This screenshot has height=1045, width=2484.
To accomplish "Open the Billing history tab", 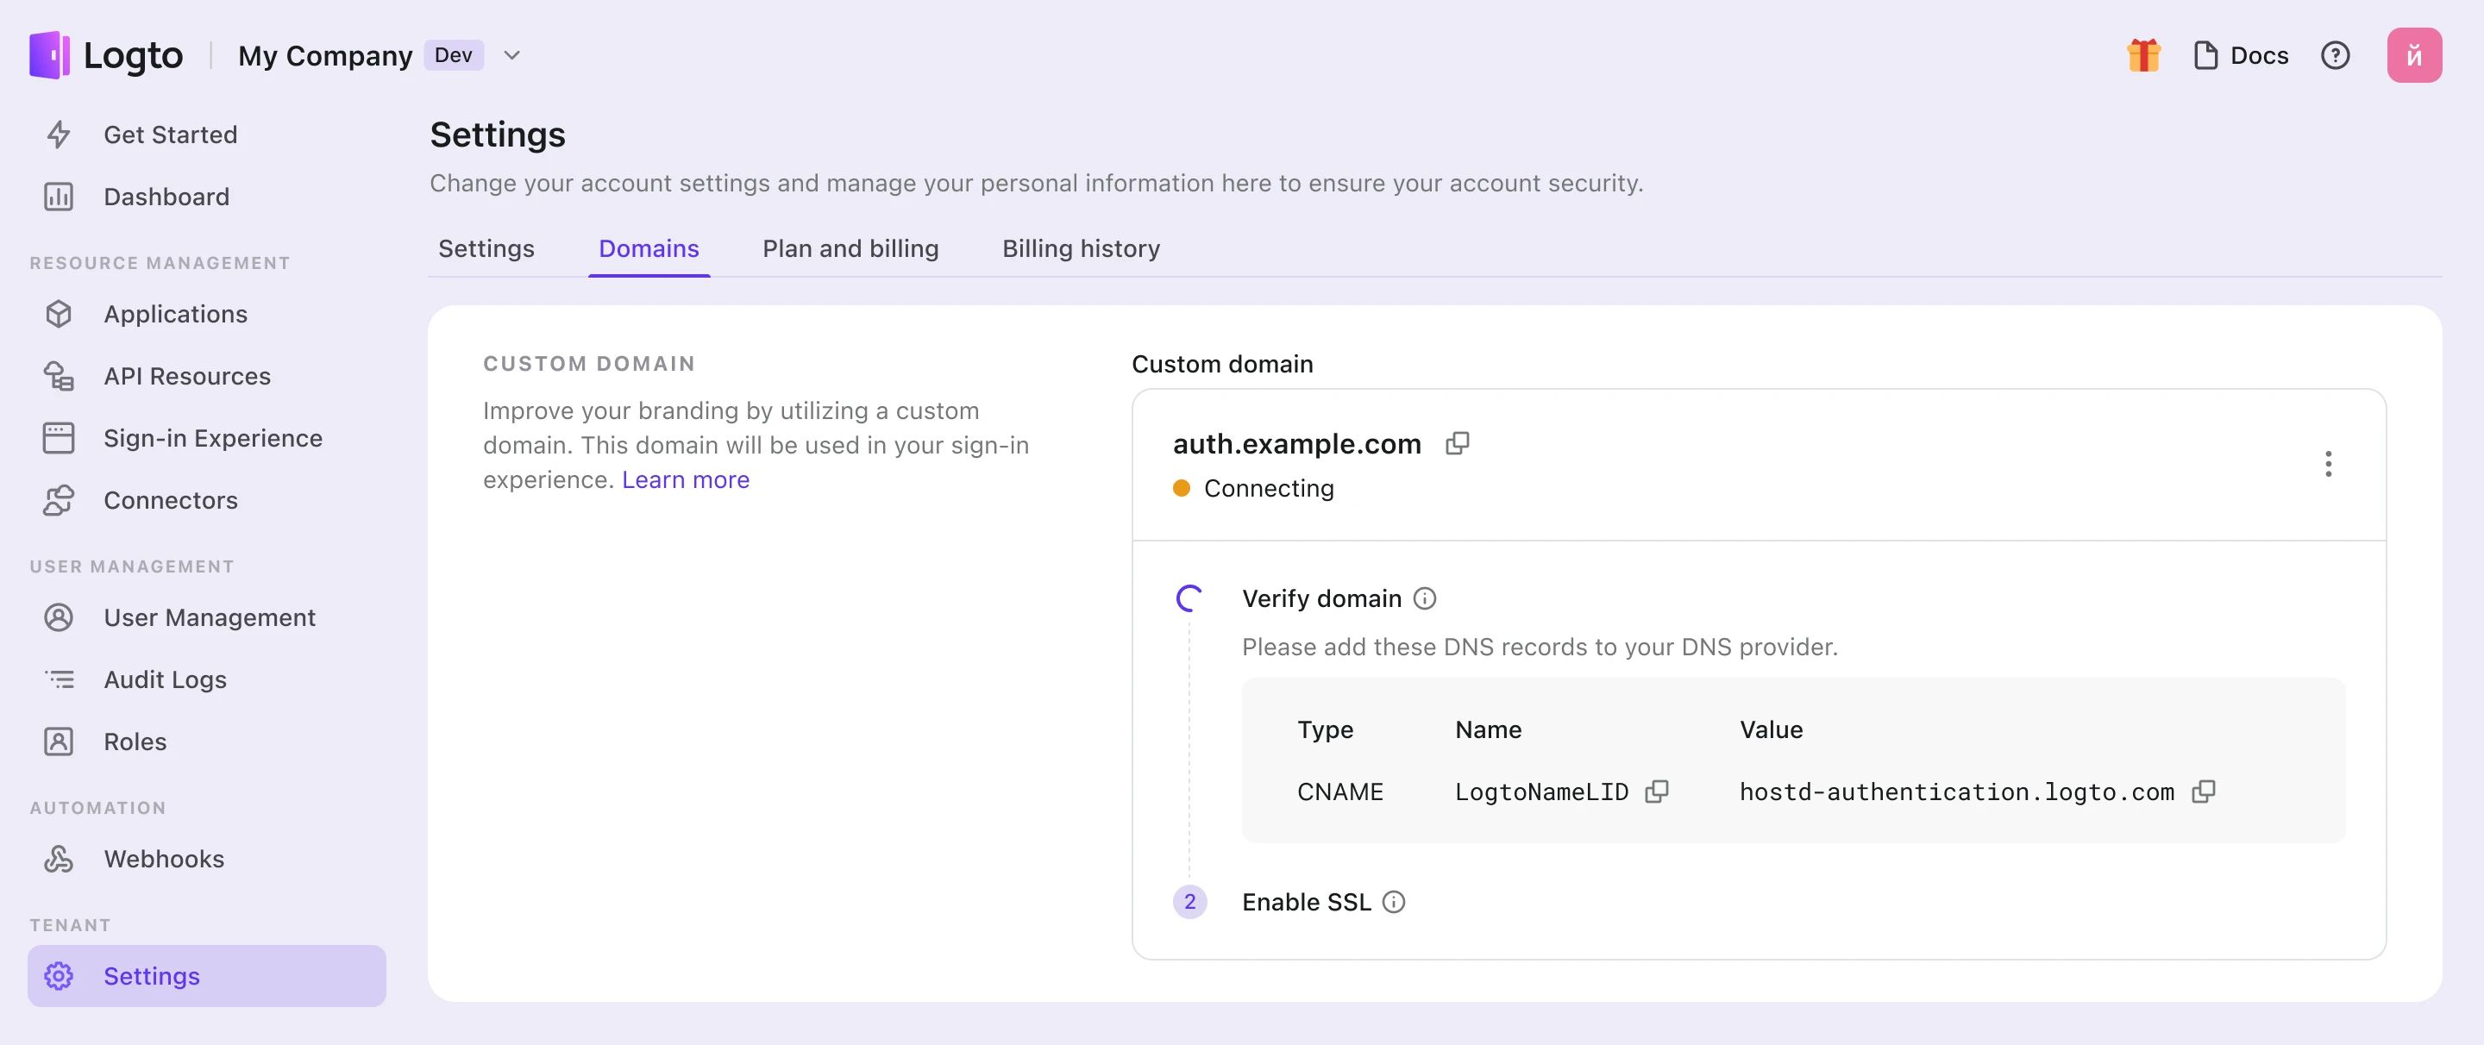I will [1080, 247].
